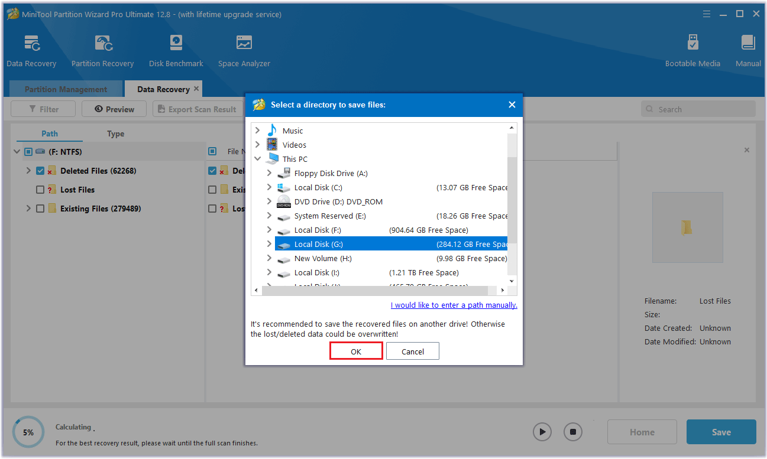Launch the Disk Benchmark tool
The image size is (767, 459).
tap(176, 51)
